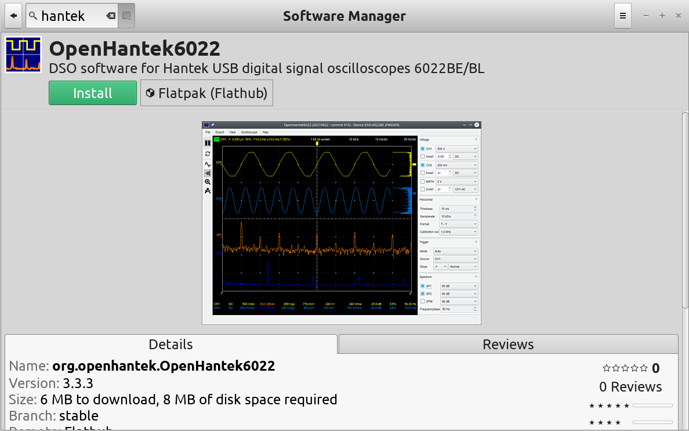
Task: Click the vertical scrollbar on the right
Action: tap(685, 211)
